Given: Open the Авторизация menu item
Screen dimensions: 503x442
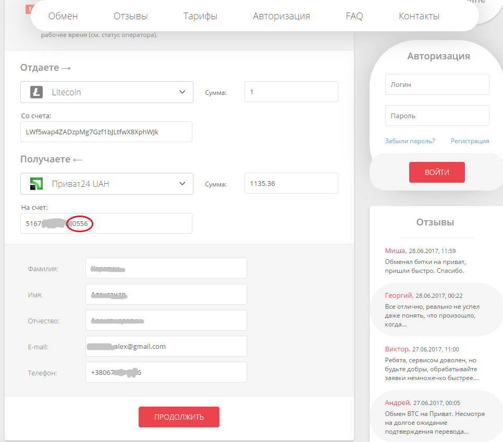Looking at the screenshot, I should 281,16.
